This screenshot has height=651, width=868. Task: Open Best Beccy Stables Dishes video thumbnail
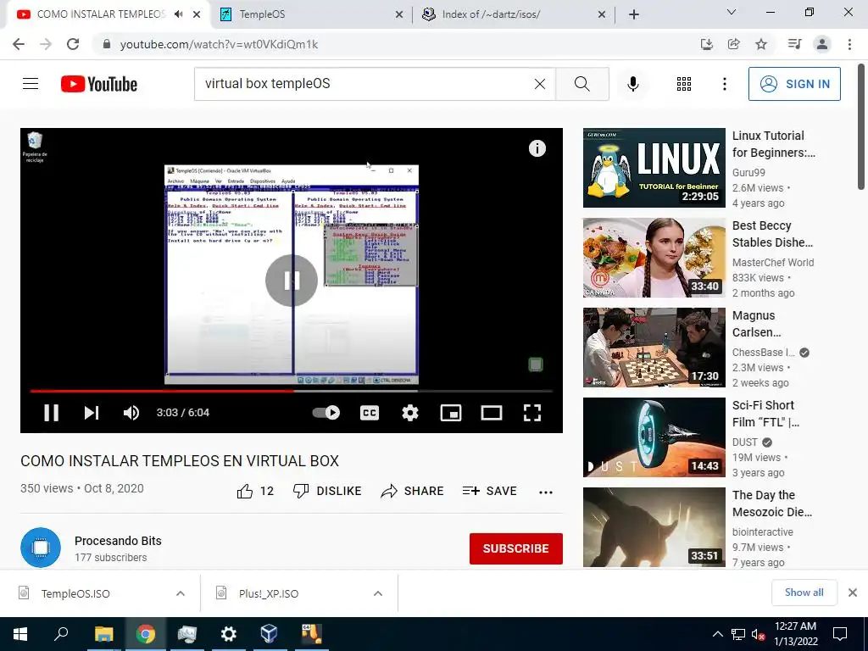click(x=654, y=258)
